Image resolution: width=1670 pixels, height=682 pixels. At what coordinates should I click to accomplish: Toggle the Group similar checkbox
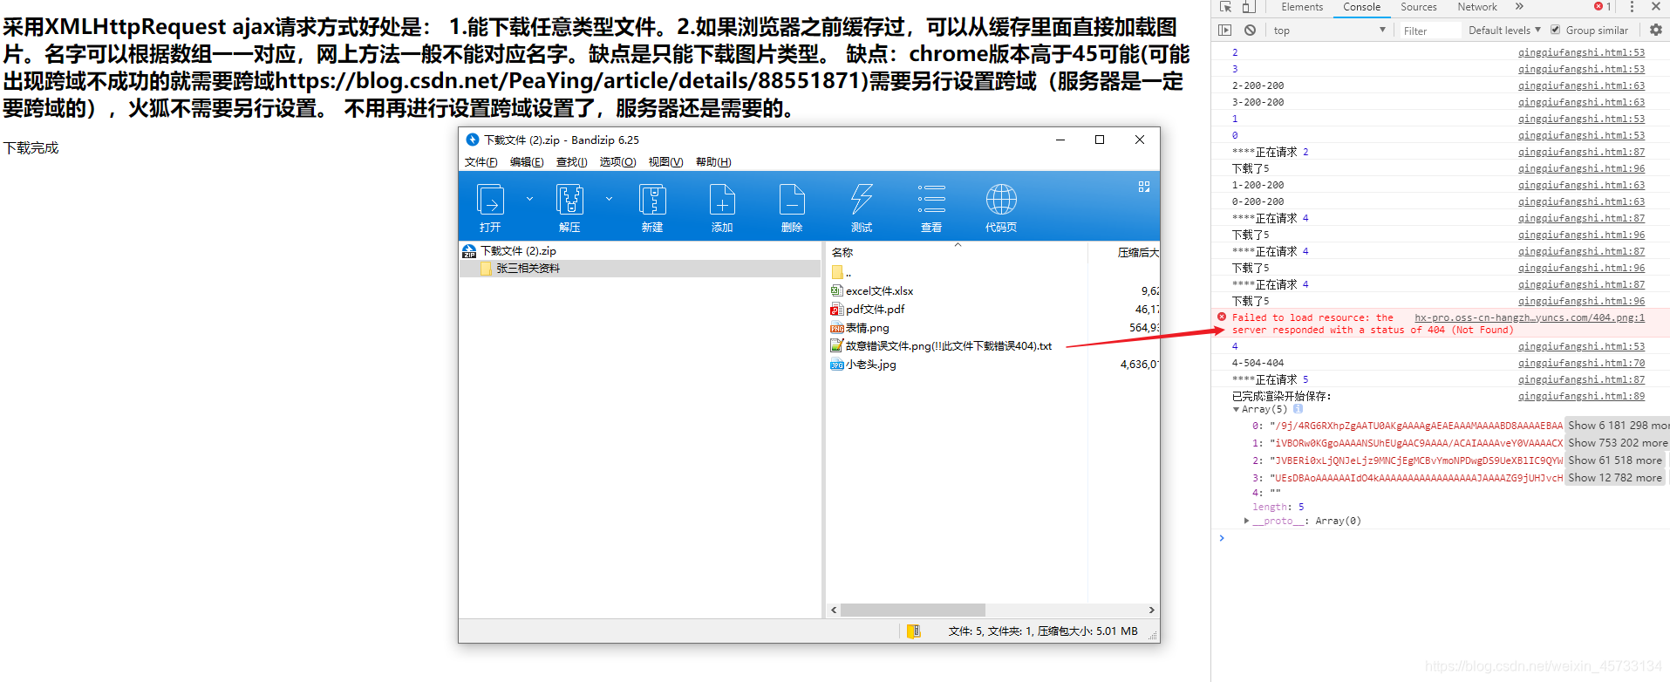click(1555, 31)
